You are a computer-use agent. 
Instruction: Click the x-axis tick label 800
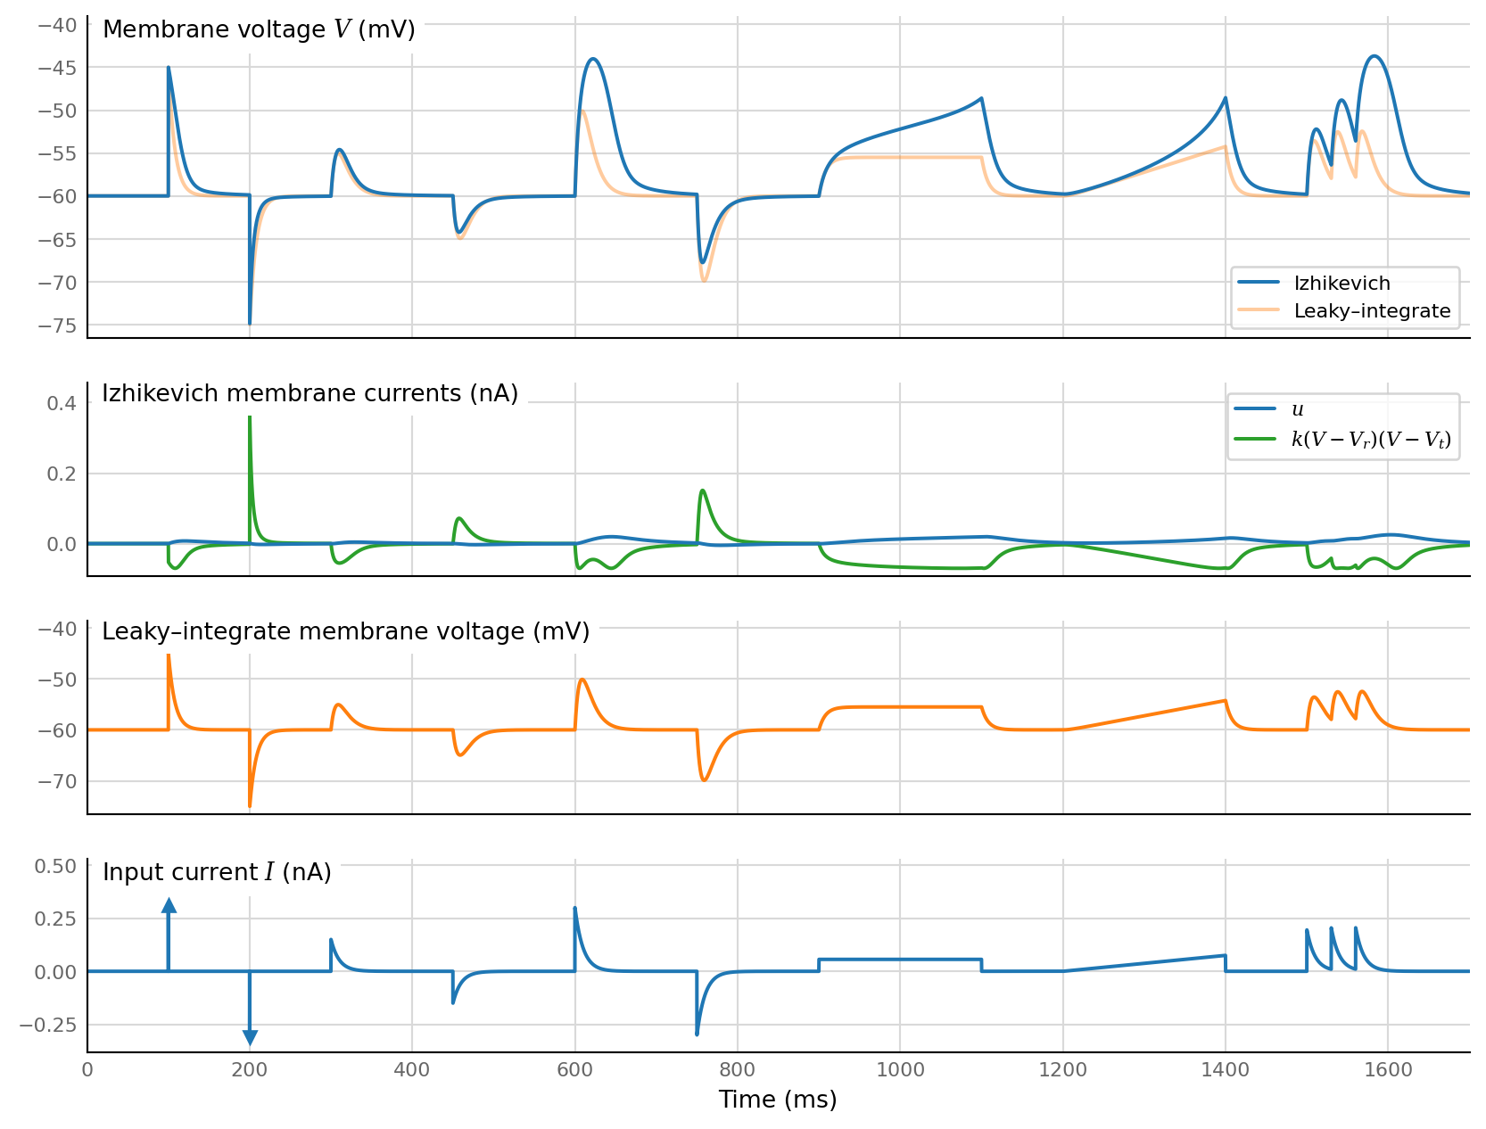pos(738,1070)
